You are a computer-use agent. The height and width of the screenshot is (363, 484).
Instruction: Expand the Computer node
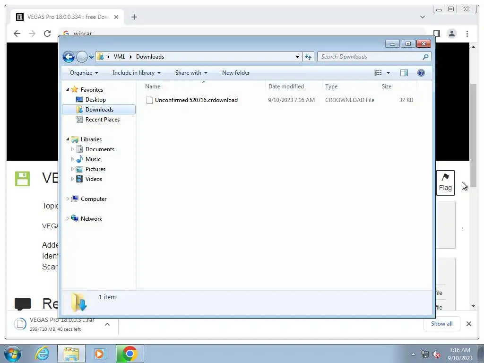tap(68, 199)
